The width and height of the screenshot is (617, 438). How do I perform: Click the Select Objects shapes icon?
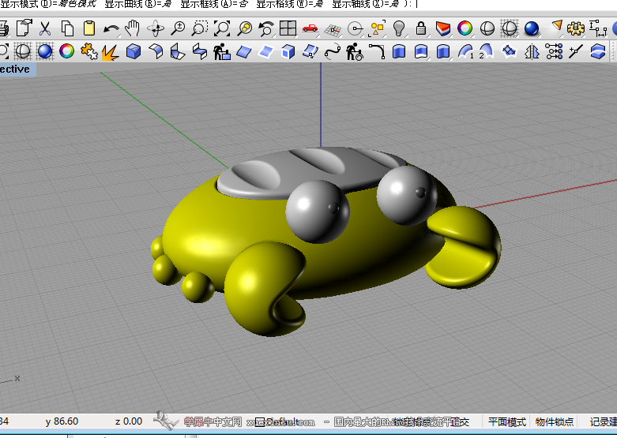click(x=378, y=28)
